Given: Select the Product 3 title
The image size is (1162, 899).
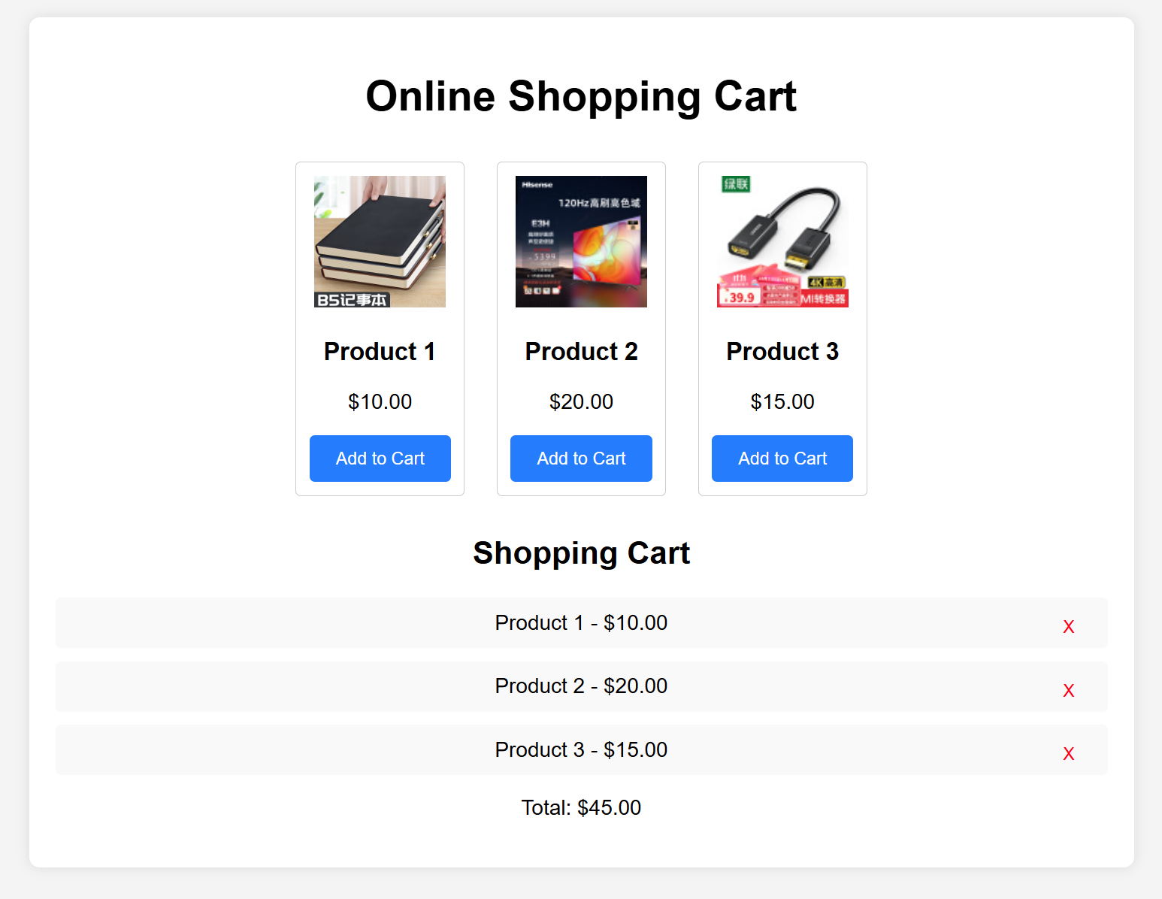Looking at the screenshot, I should 782,351.
